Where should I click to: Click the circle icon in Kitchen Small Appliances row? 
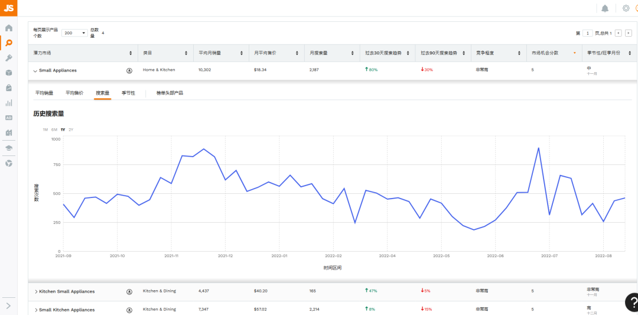pos(129,291)
